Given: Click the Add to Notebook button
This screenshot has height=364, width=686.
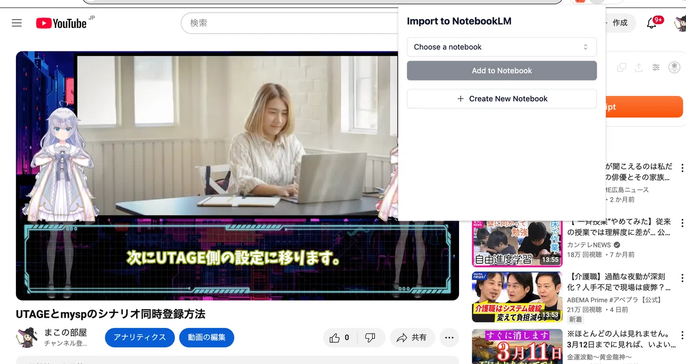Looking at the screenshot, I should 501,70.
